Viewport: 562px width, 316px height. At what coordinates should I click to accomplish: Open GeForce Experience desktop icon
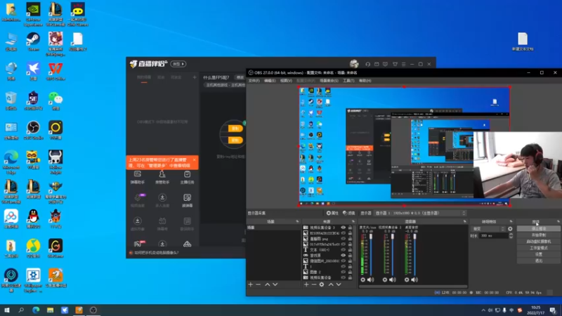pyautogui.click(x=33, y=14)
